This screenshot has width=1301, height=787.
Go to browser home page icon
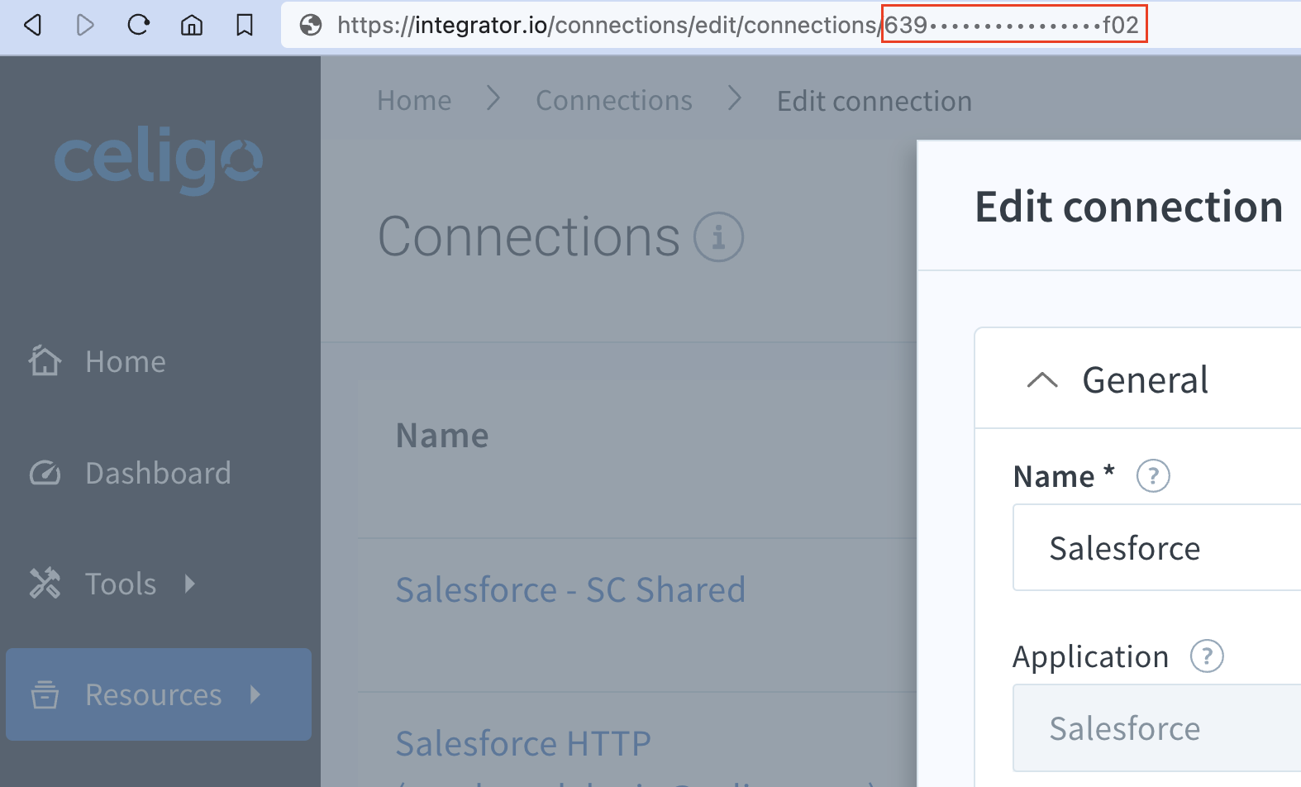(192, 26)
